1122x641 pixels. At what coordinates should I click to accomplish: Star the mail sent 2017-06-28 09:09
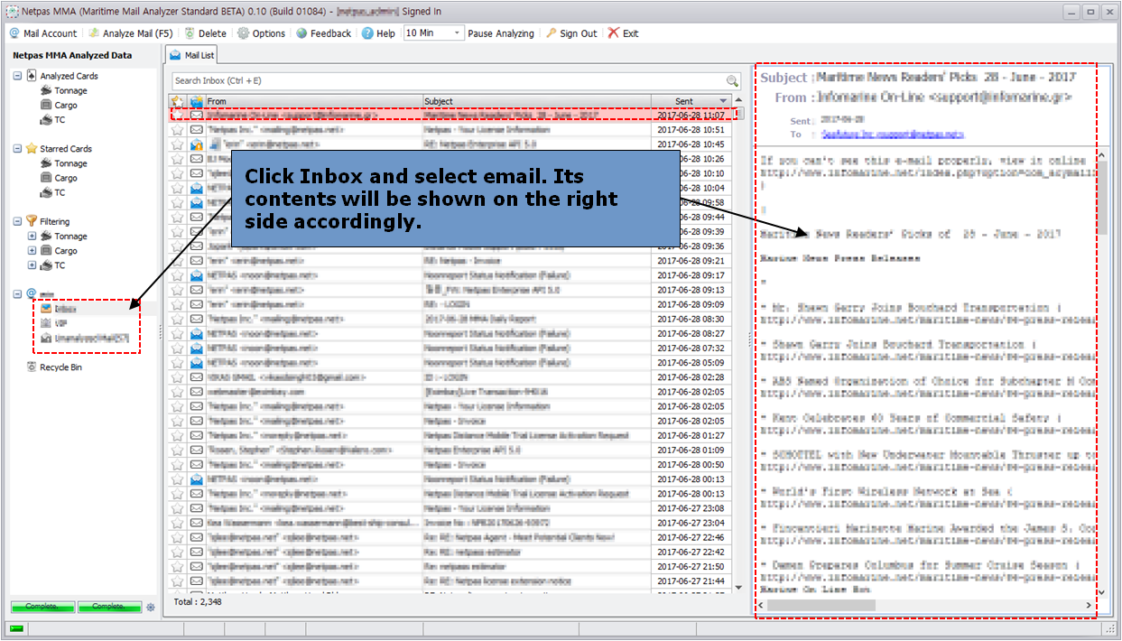coord(178,304)
